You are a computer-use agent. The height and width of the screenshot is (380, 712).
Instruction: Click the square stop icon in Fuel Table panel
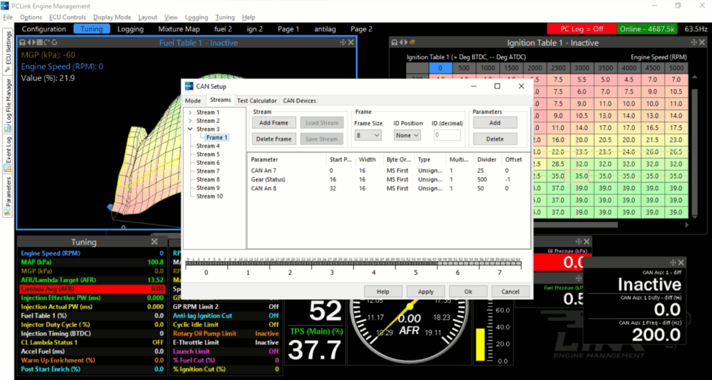pyautogui.click(x=40, y=42)
